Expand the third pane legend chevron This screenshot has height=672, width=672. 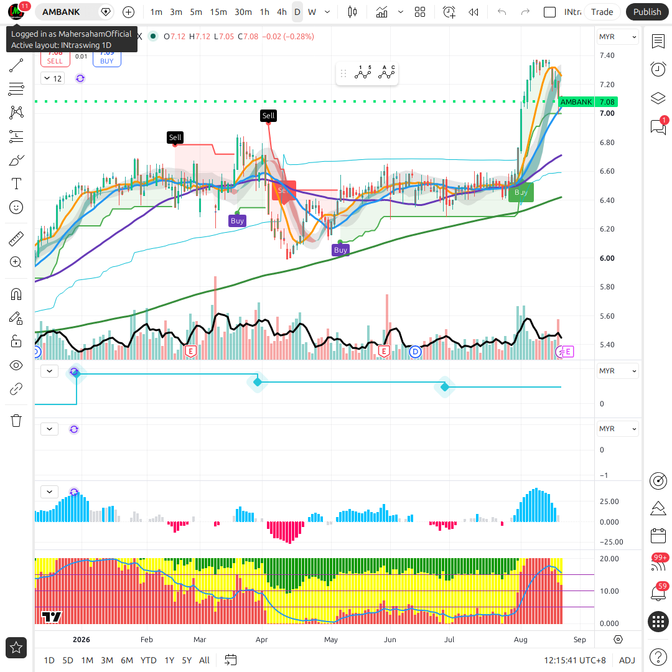point(50,429)
